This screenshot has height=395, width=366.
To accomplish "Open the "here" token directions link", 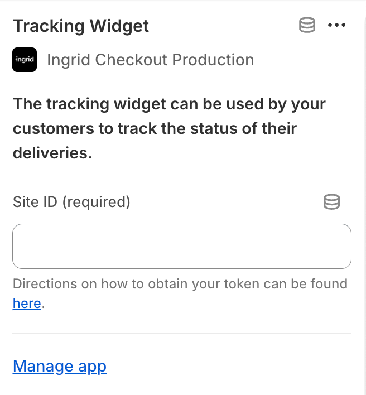I will tap(27, 304).
